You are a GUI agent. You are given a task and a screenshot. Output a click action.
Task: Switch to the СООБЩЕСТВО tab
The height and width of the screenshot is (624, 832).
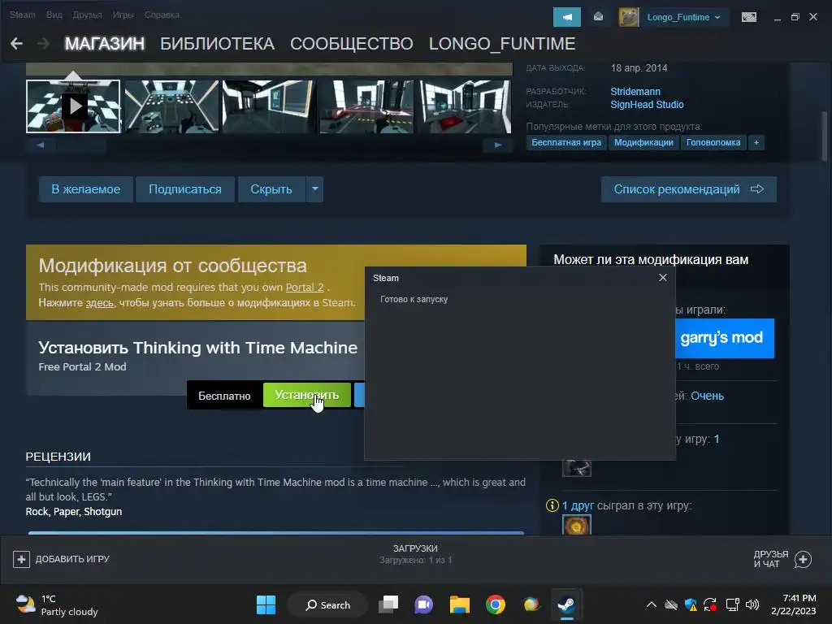351,44
